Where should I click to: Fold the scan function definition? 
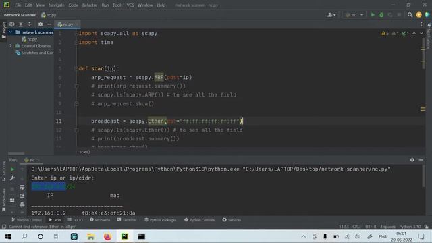76,68
